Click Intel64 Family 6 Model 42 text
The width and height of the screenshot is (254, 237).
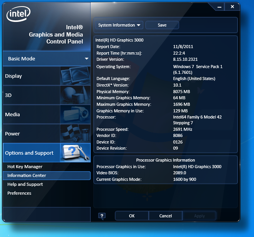tap(197, 117)
